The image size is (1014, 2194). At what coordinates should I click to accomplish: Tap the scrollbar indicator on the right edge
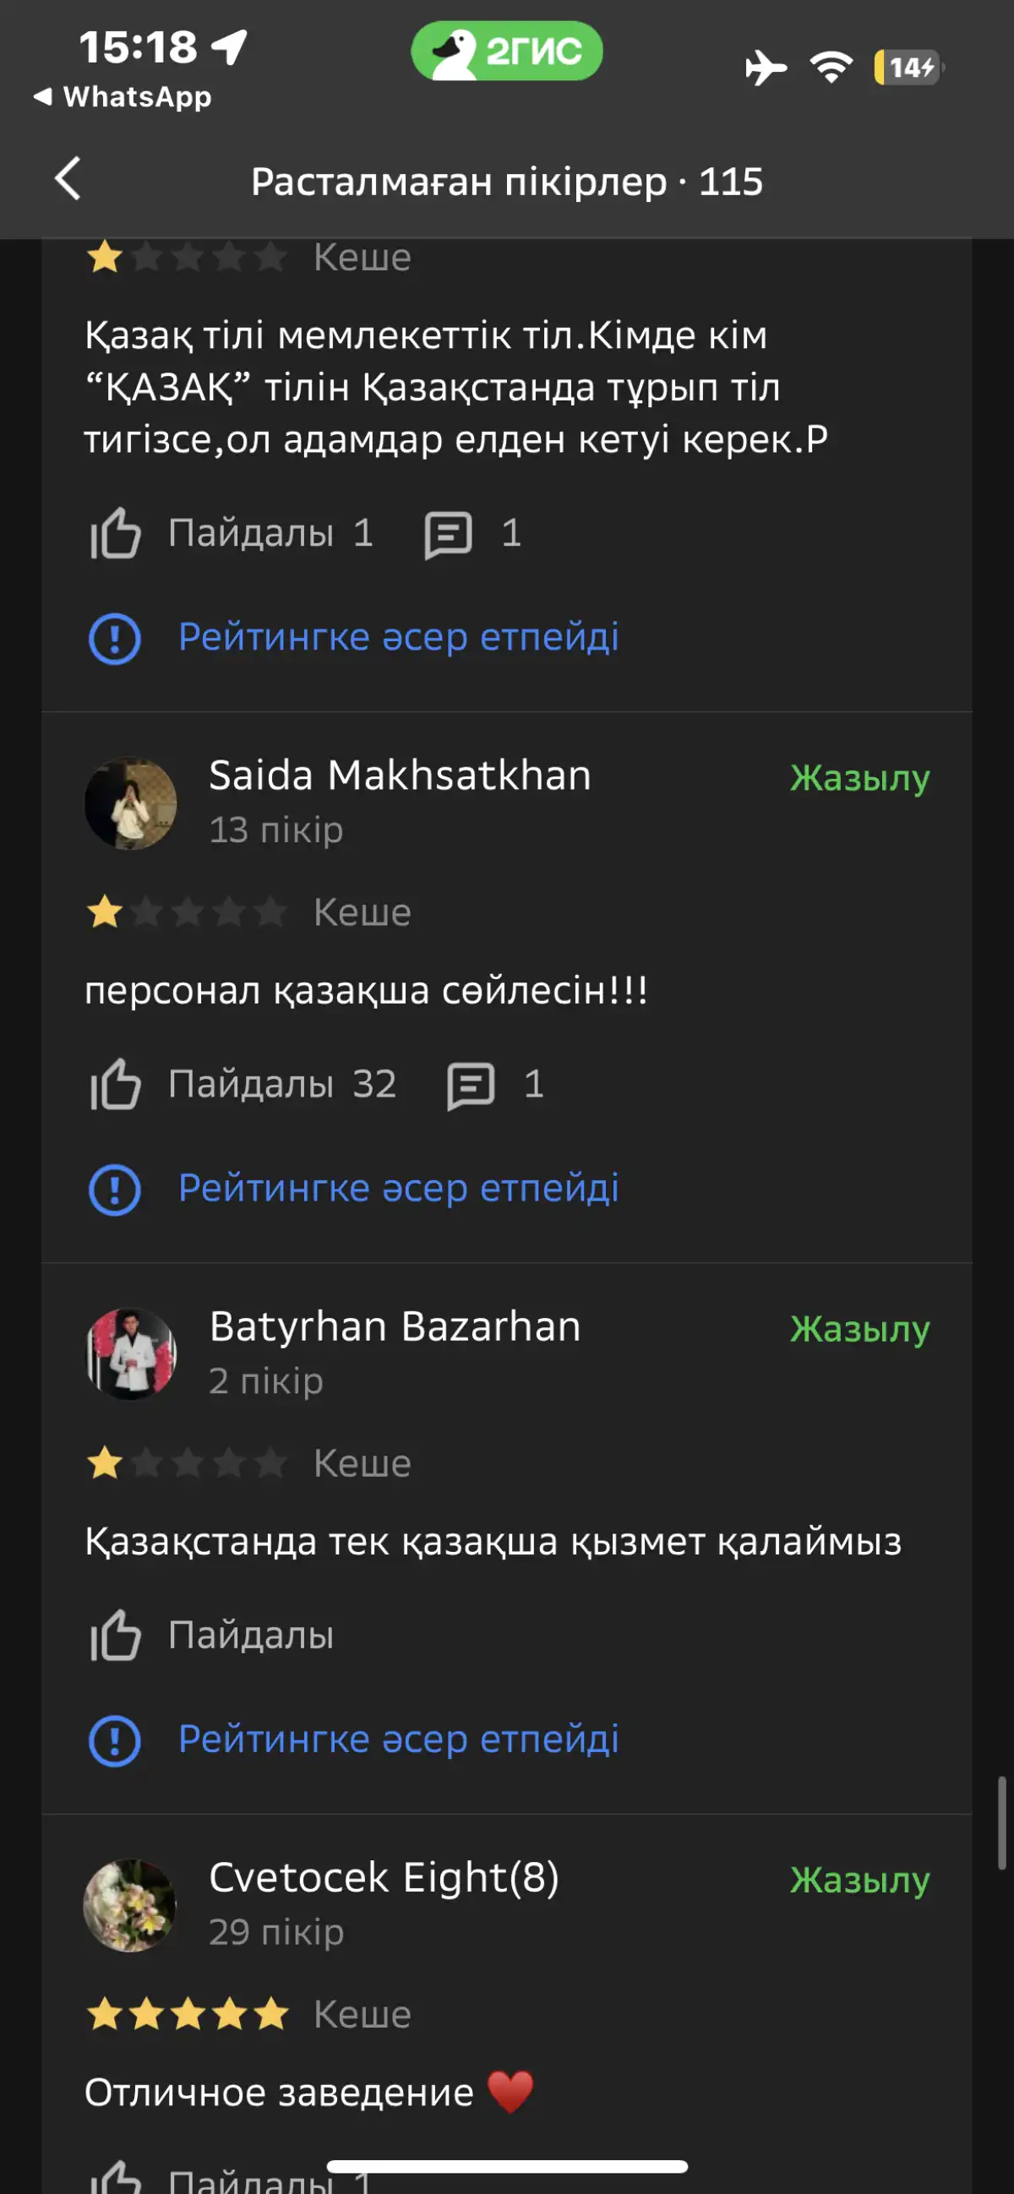point(1002,1822)
